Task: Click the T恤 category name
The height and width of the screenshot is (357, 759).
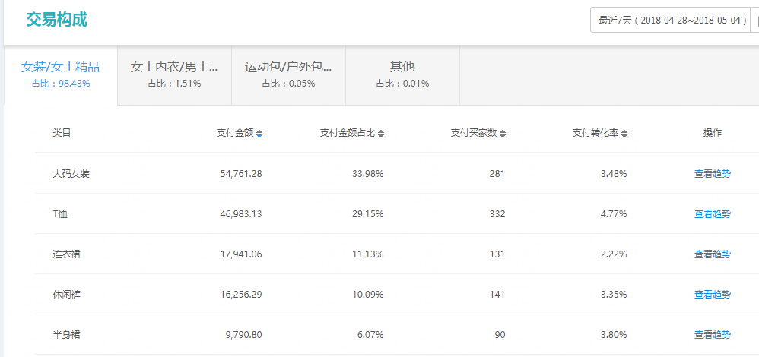Action: click(x=61, y=214)
